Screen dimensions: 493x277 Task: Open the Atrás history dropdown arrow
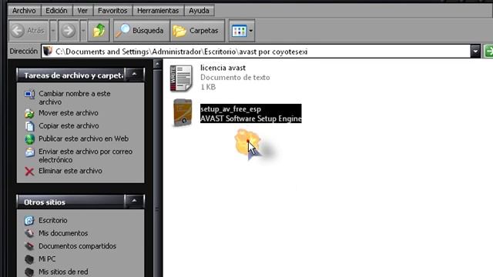coord(53,31)
